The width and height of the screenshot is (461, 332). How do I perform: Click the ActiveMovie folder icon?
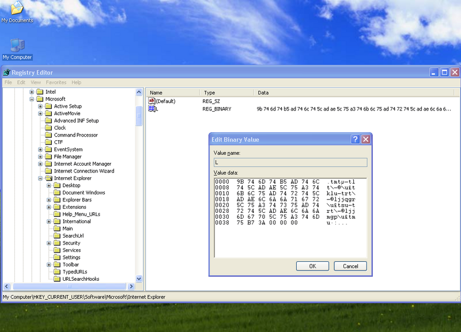pyautogui.click(x=48, y=113)
